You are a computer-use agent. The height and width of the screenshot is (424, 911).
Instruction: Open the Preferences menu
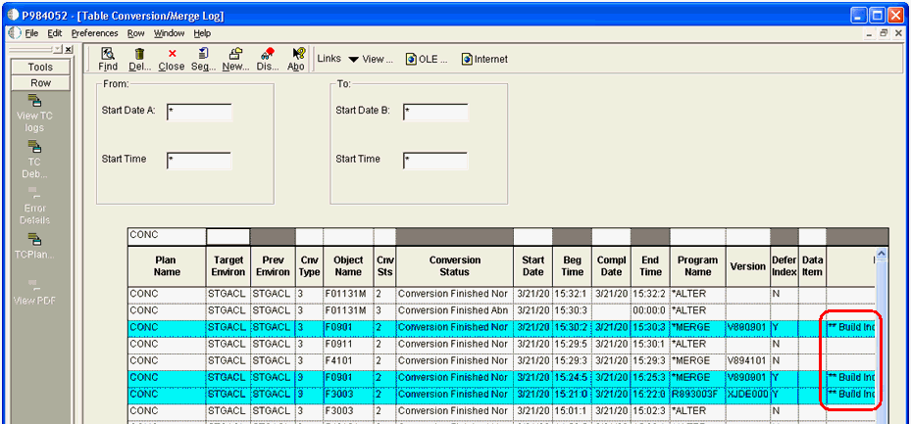click(x=94, y=33)
